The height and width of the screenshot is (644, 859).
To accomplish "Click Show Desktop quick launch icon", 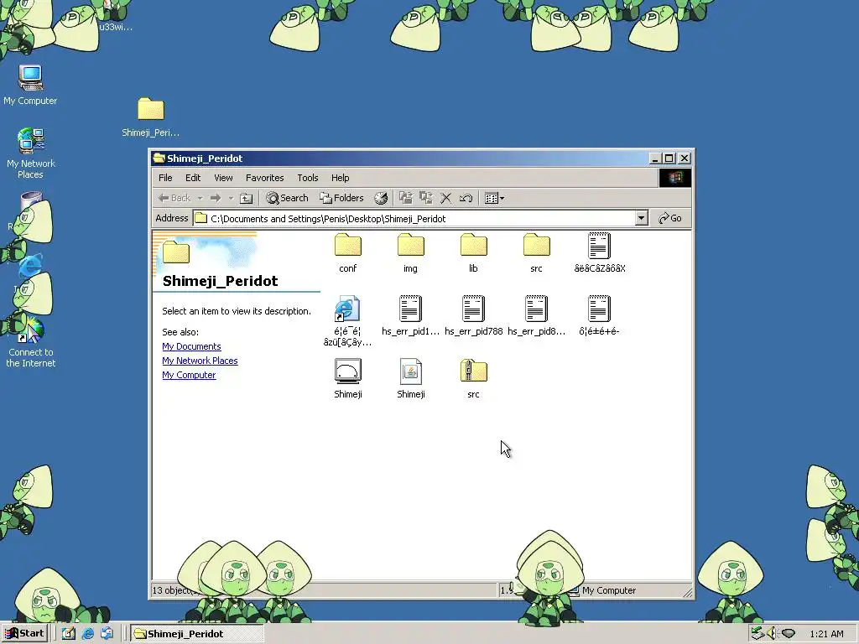I will point(69,634).
